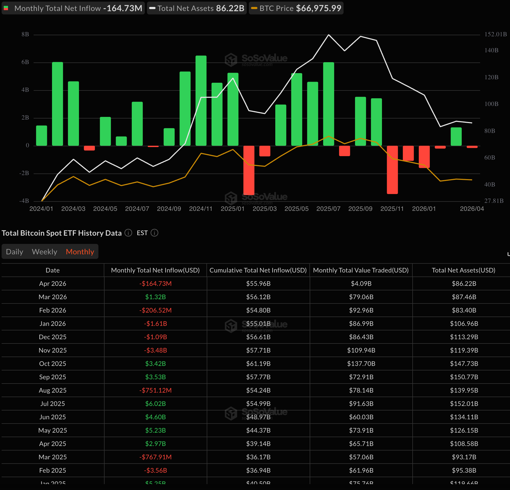Screen dimensions: 510x490
Task: Click the large red bar for 2025/11
Action: (392, 169)
